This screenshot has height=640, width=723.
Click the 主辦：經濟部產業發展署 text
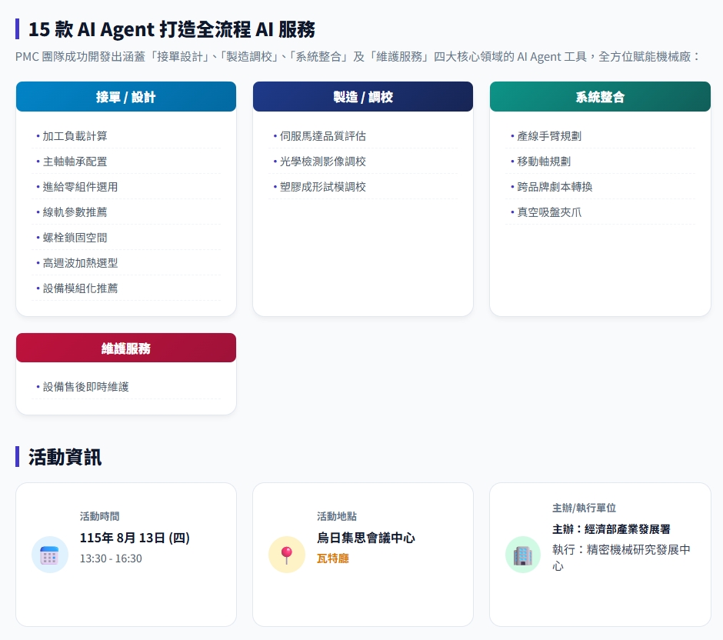611,529
